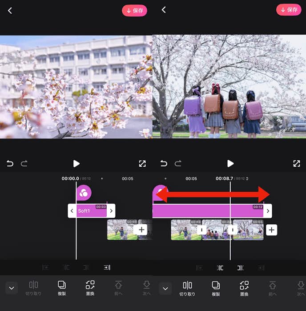
Task: Select third video clip on right timeline
Action: [x=249, y=230]
